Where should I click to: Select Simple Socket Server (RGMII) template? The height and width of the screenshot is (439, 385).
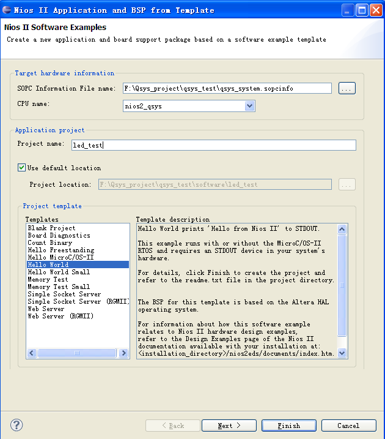coord(78,301)
